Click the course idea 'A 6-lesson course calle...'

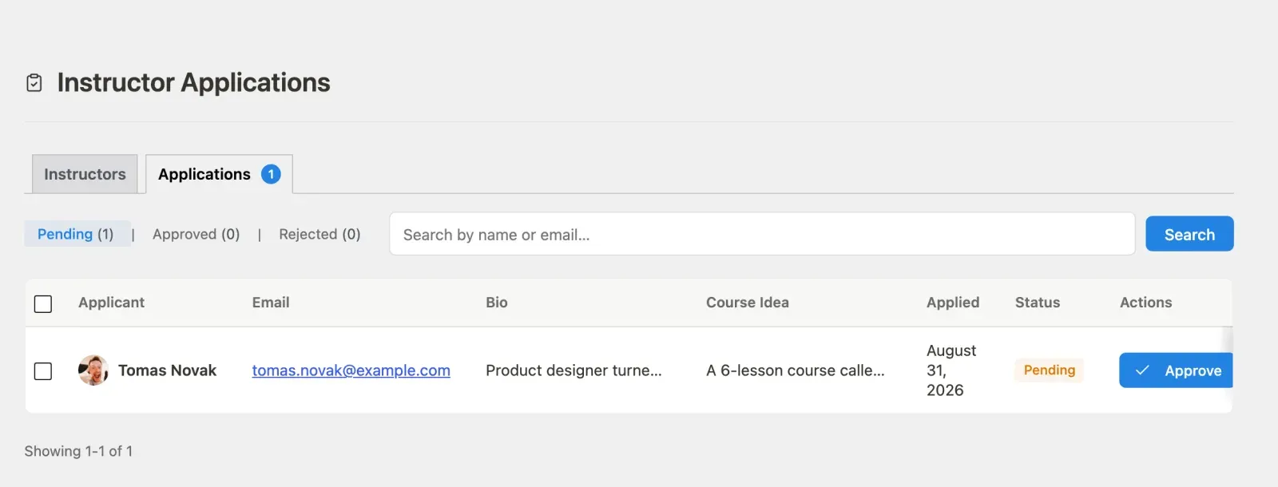point(796,370)
